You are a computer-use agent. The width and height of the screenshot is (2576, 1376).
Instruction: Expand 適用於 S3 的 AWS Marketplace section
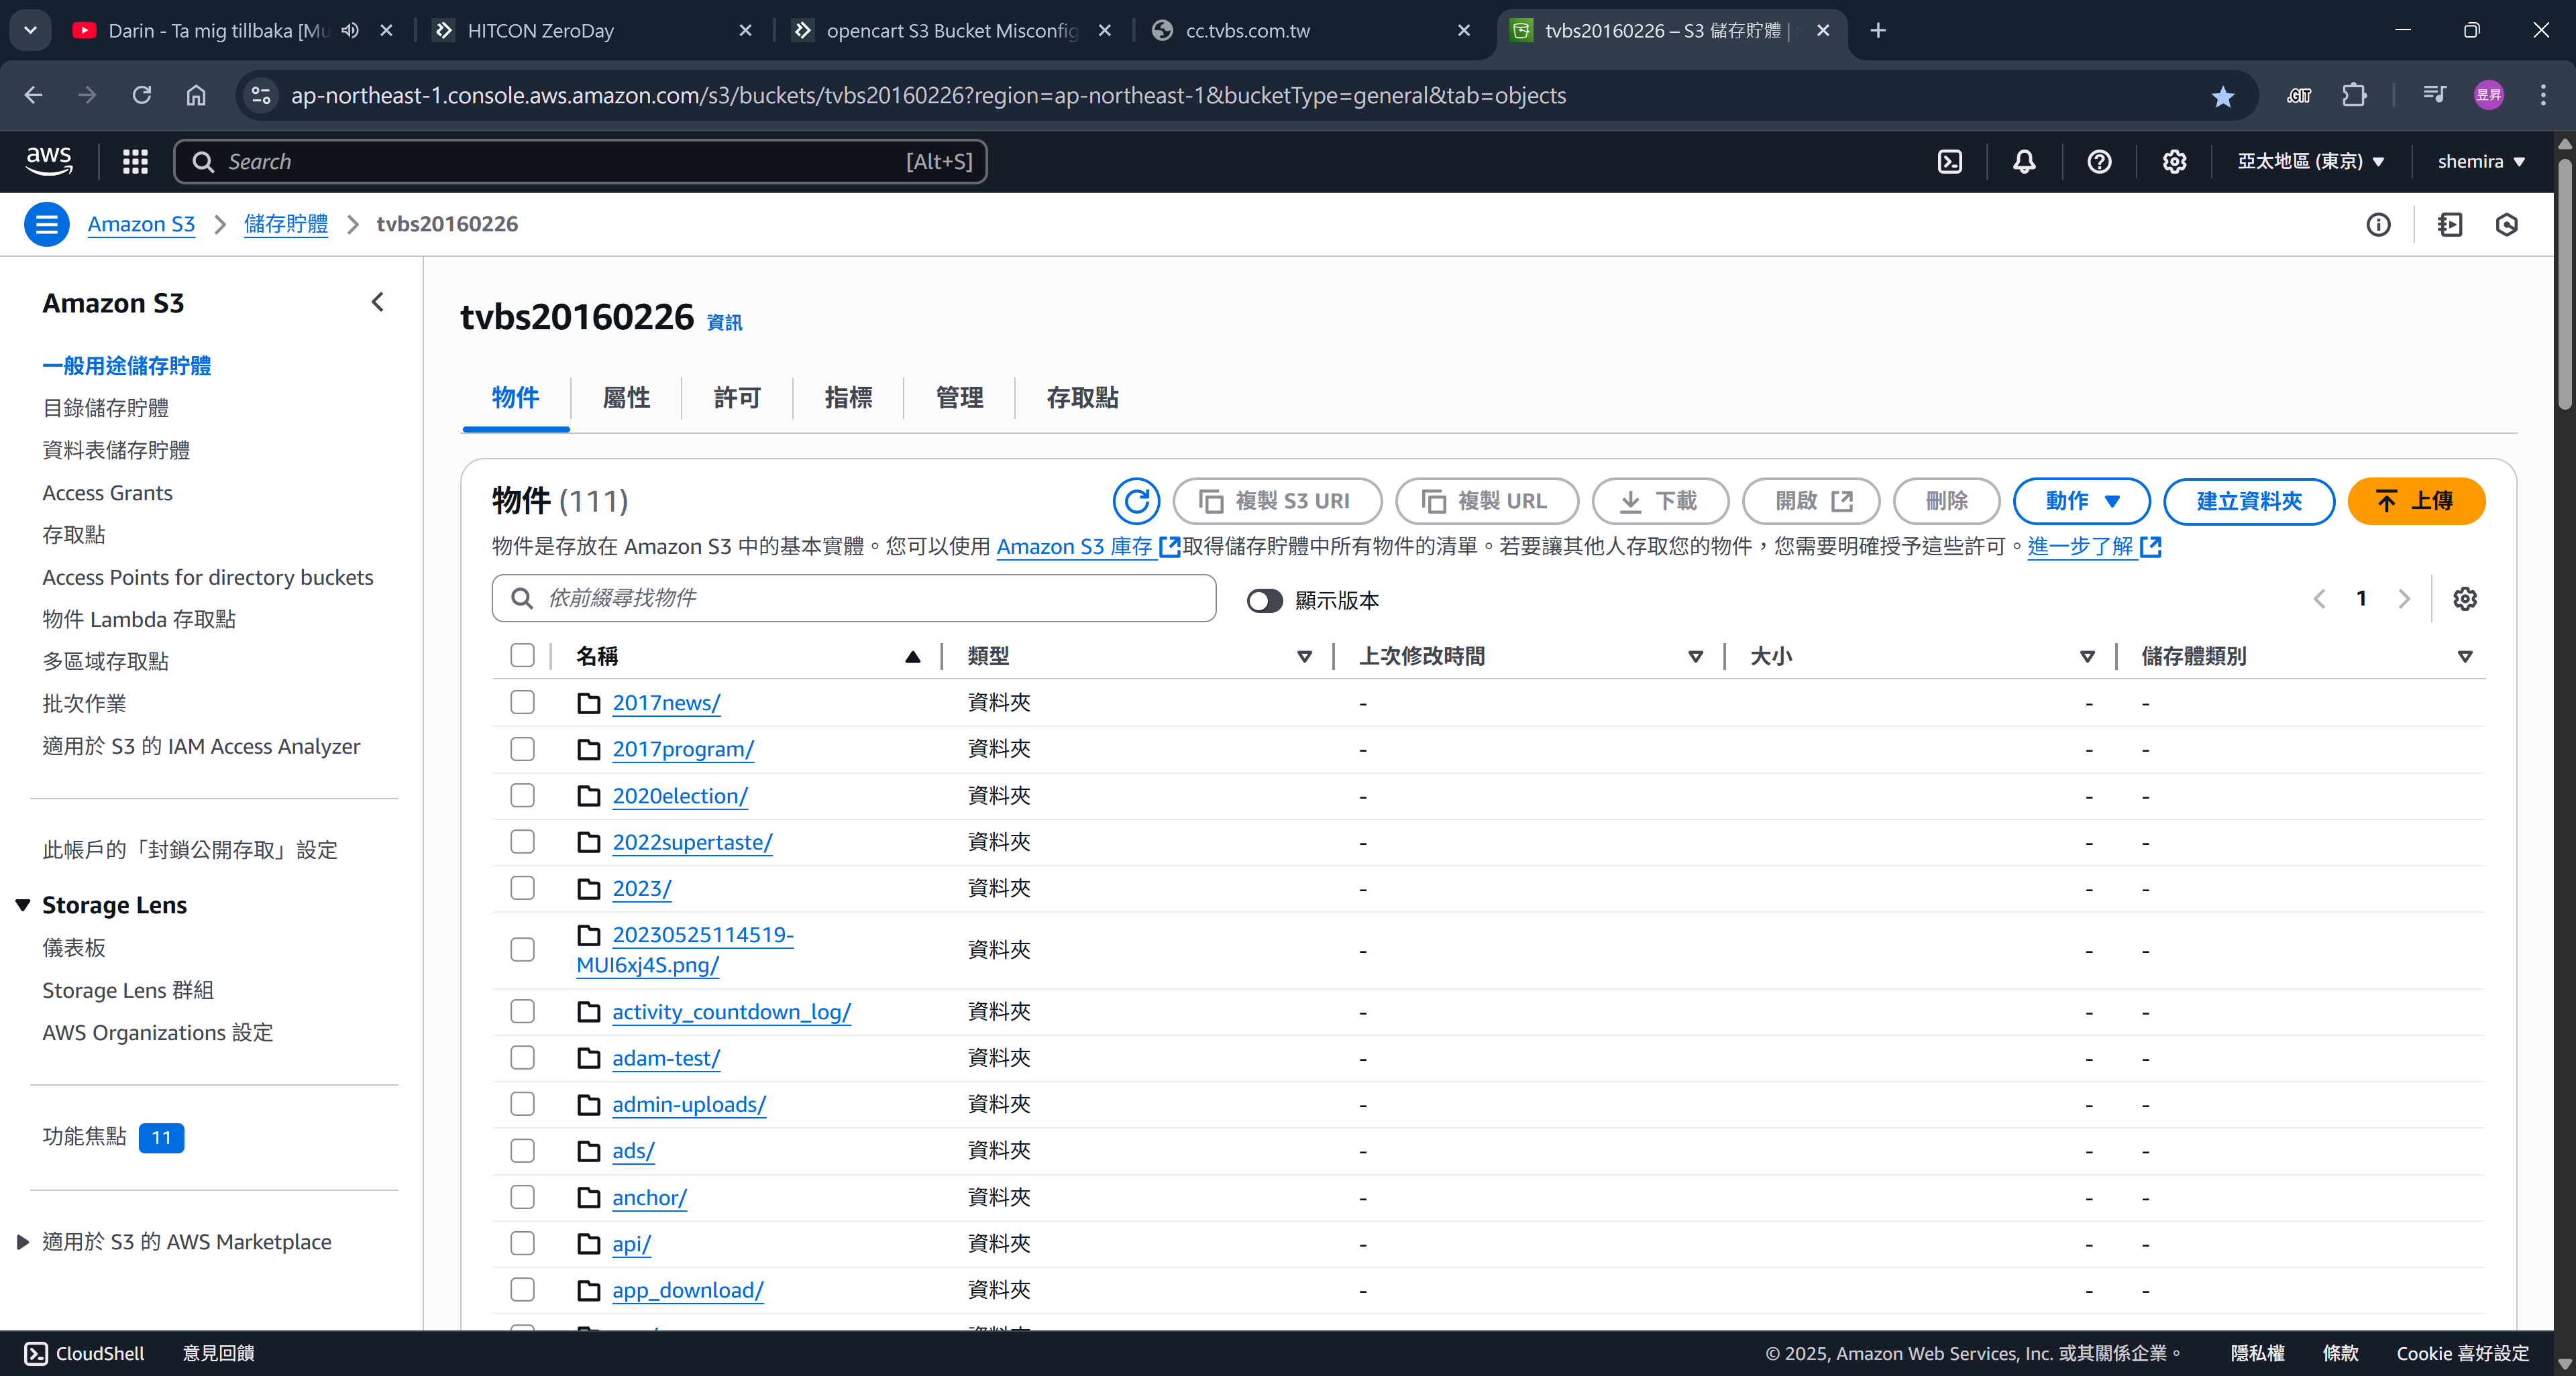click(x=23, y=1242)
